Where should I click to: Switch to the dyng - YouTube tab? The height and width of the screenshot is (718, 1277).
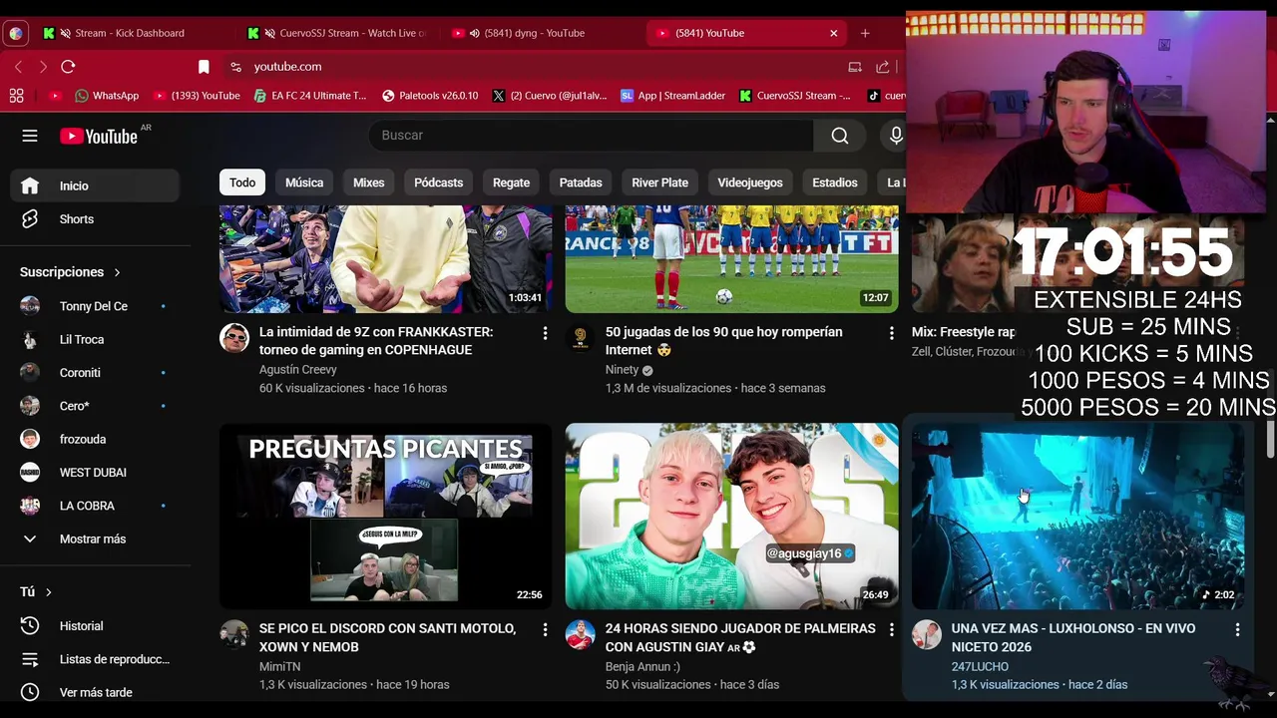[x=543, y=33]
